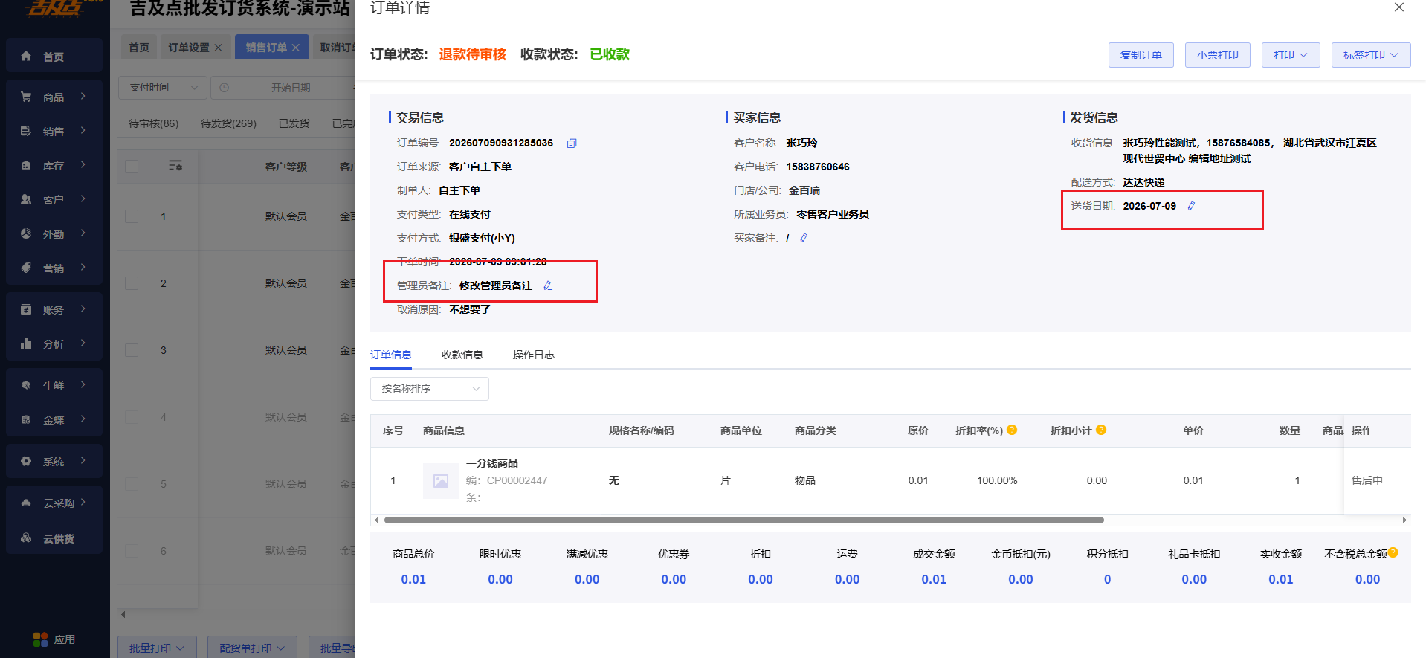
Task: Open the 应用 apps grid icon
Action: click(x=40, y=639)
